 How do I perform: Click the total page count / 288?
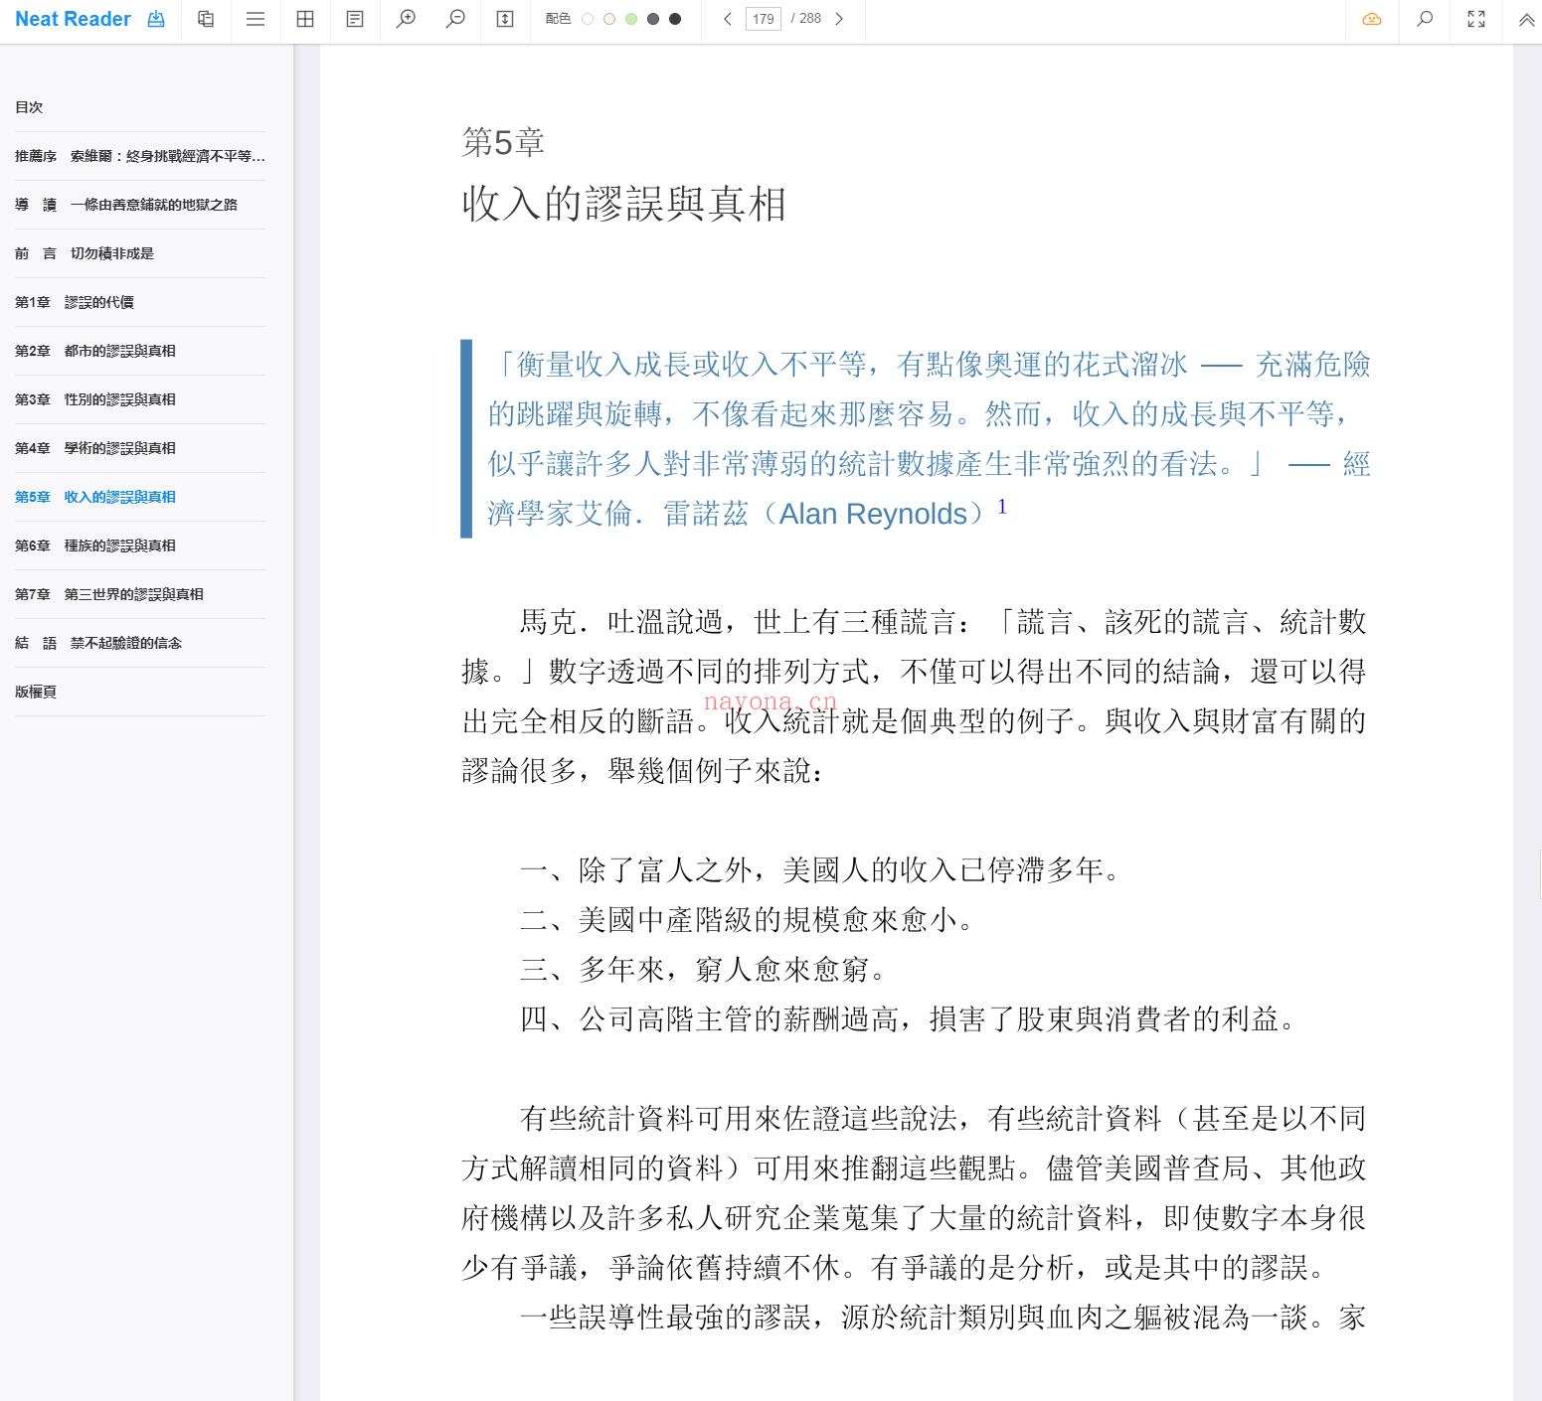(x=806, y=19)
